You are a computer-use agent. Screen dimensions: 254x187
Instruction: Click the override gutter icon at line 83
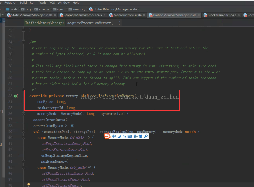16,96
